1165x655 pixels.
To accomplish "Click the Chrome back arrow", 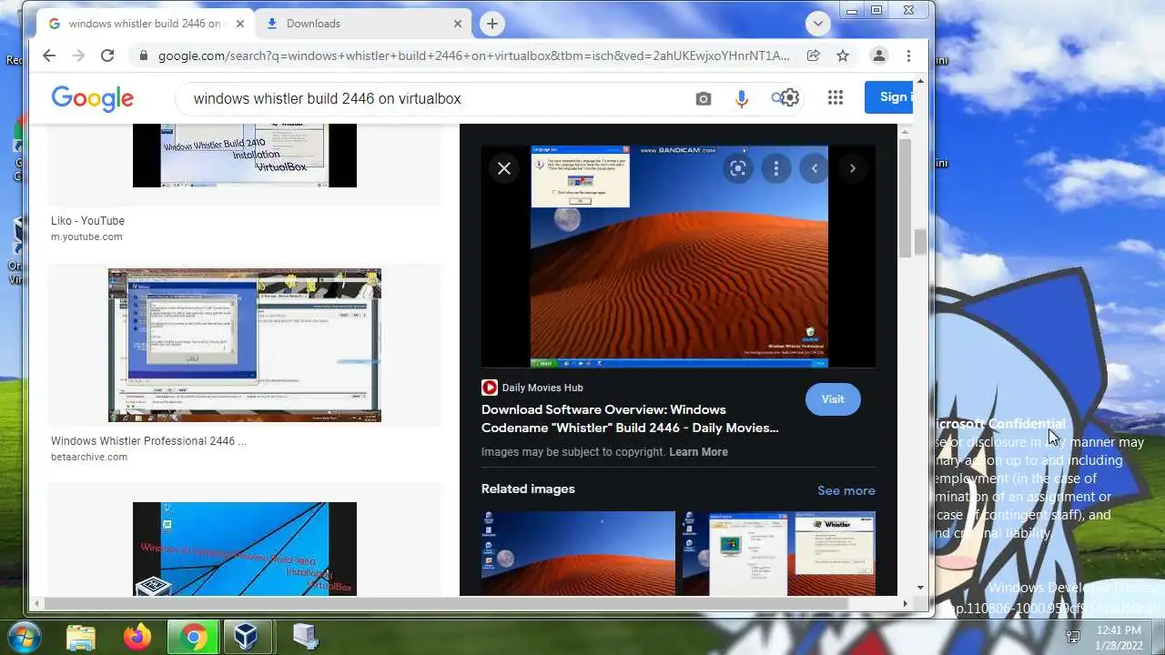I will tap(49, 55).
